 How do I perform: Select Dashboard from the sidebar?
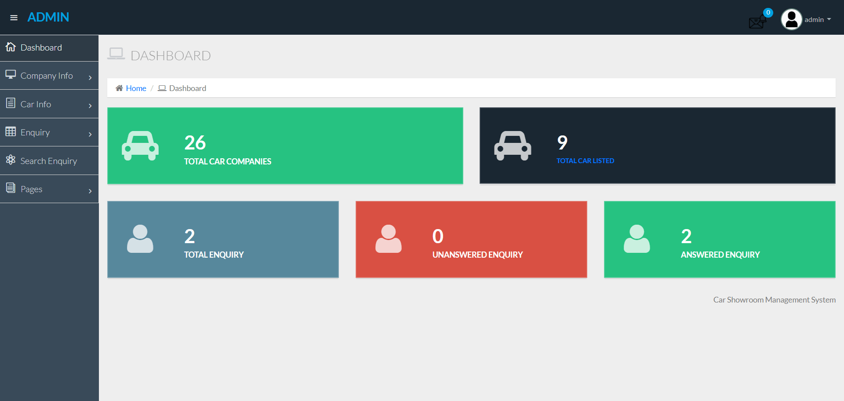coord(41,47)
